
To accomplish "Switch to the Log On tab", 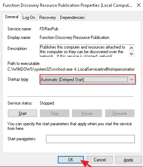I will tap(29, 17).
